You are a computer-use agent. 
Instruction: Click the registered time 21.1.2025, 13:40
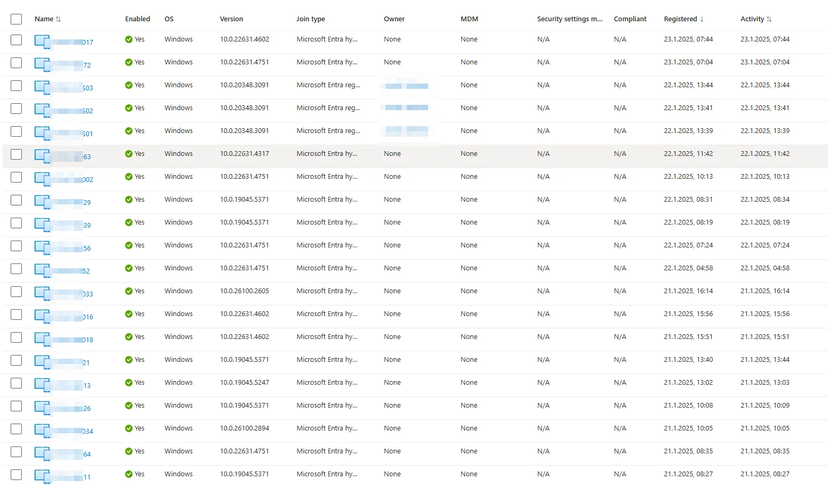[x=688, y=360]
